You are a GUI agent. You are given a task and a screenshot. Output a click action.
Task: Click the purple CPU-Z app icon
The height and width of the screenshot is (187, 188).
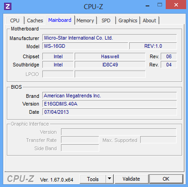[8, 6]
